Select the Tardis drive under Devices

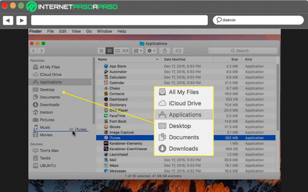pos(45,158)
